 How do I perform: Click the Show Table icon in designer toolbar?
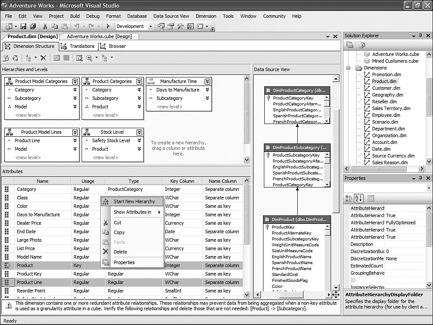coord(57,58)
